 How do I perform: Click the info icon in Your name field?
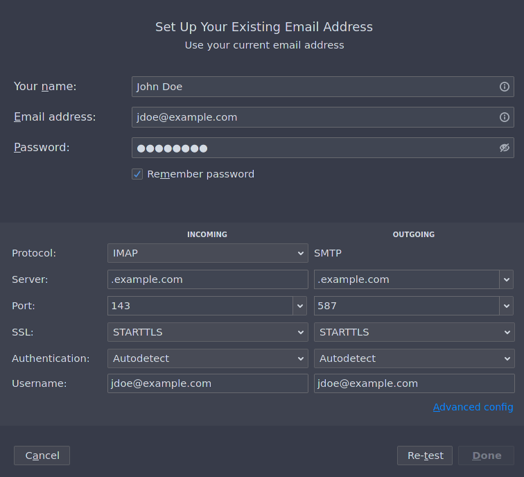pyautogui.click(x=505, y=87)
